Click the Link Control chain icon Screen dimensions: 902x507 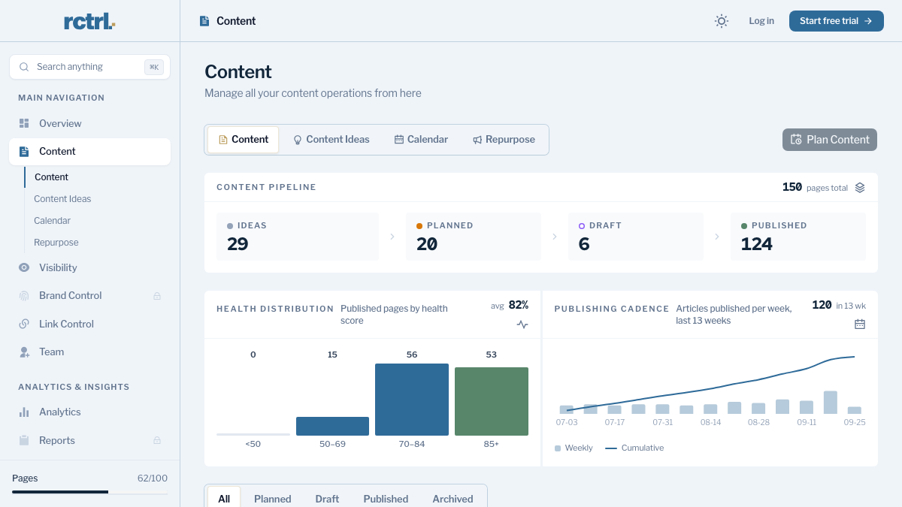(24, 324)
